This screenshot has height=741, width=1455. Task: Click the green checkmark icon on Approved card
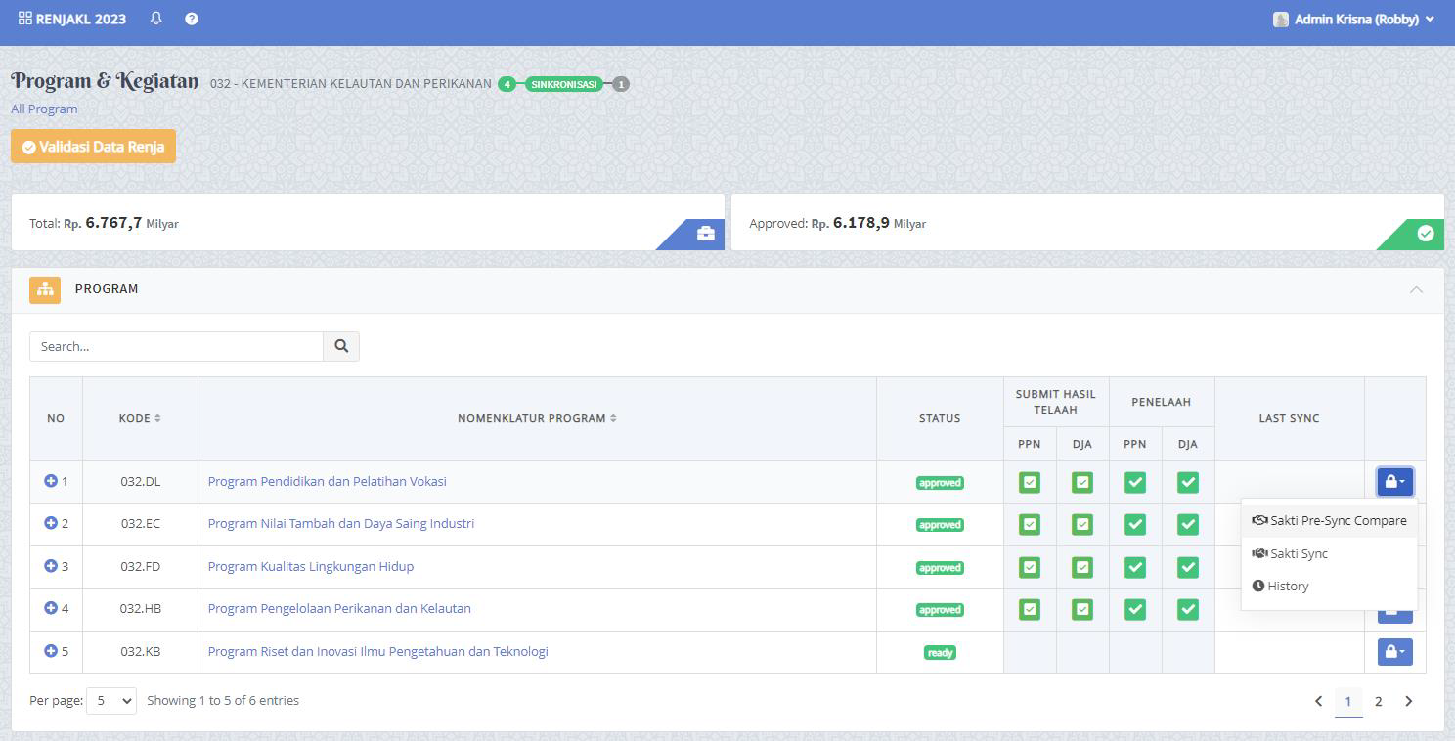coord(1425,234)
